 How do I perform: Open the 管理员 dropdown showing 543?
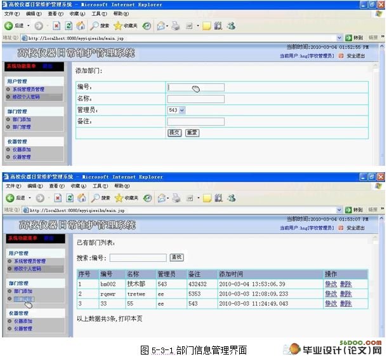pos(176,110)
